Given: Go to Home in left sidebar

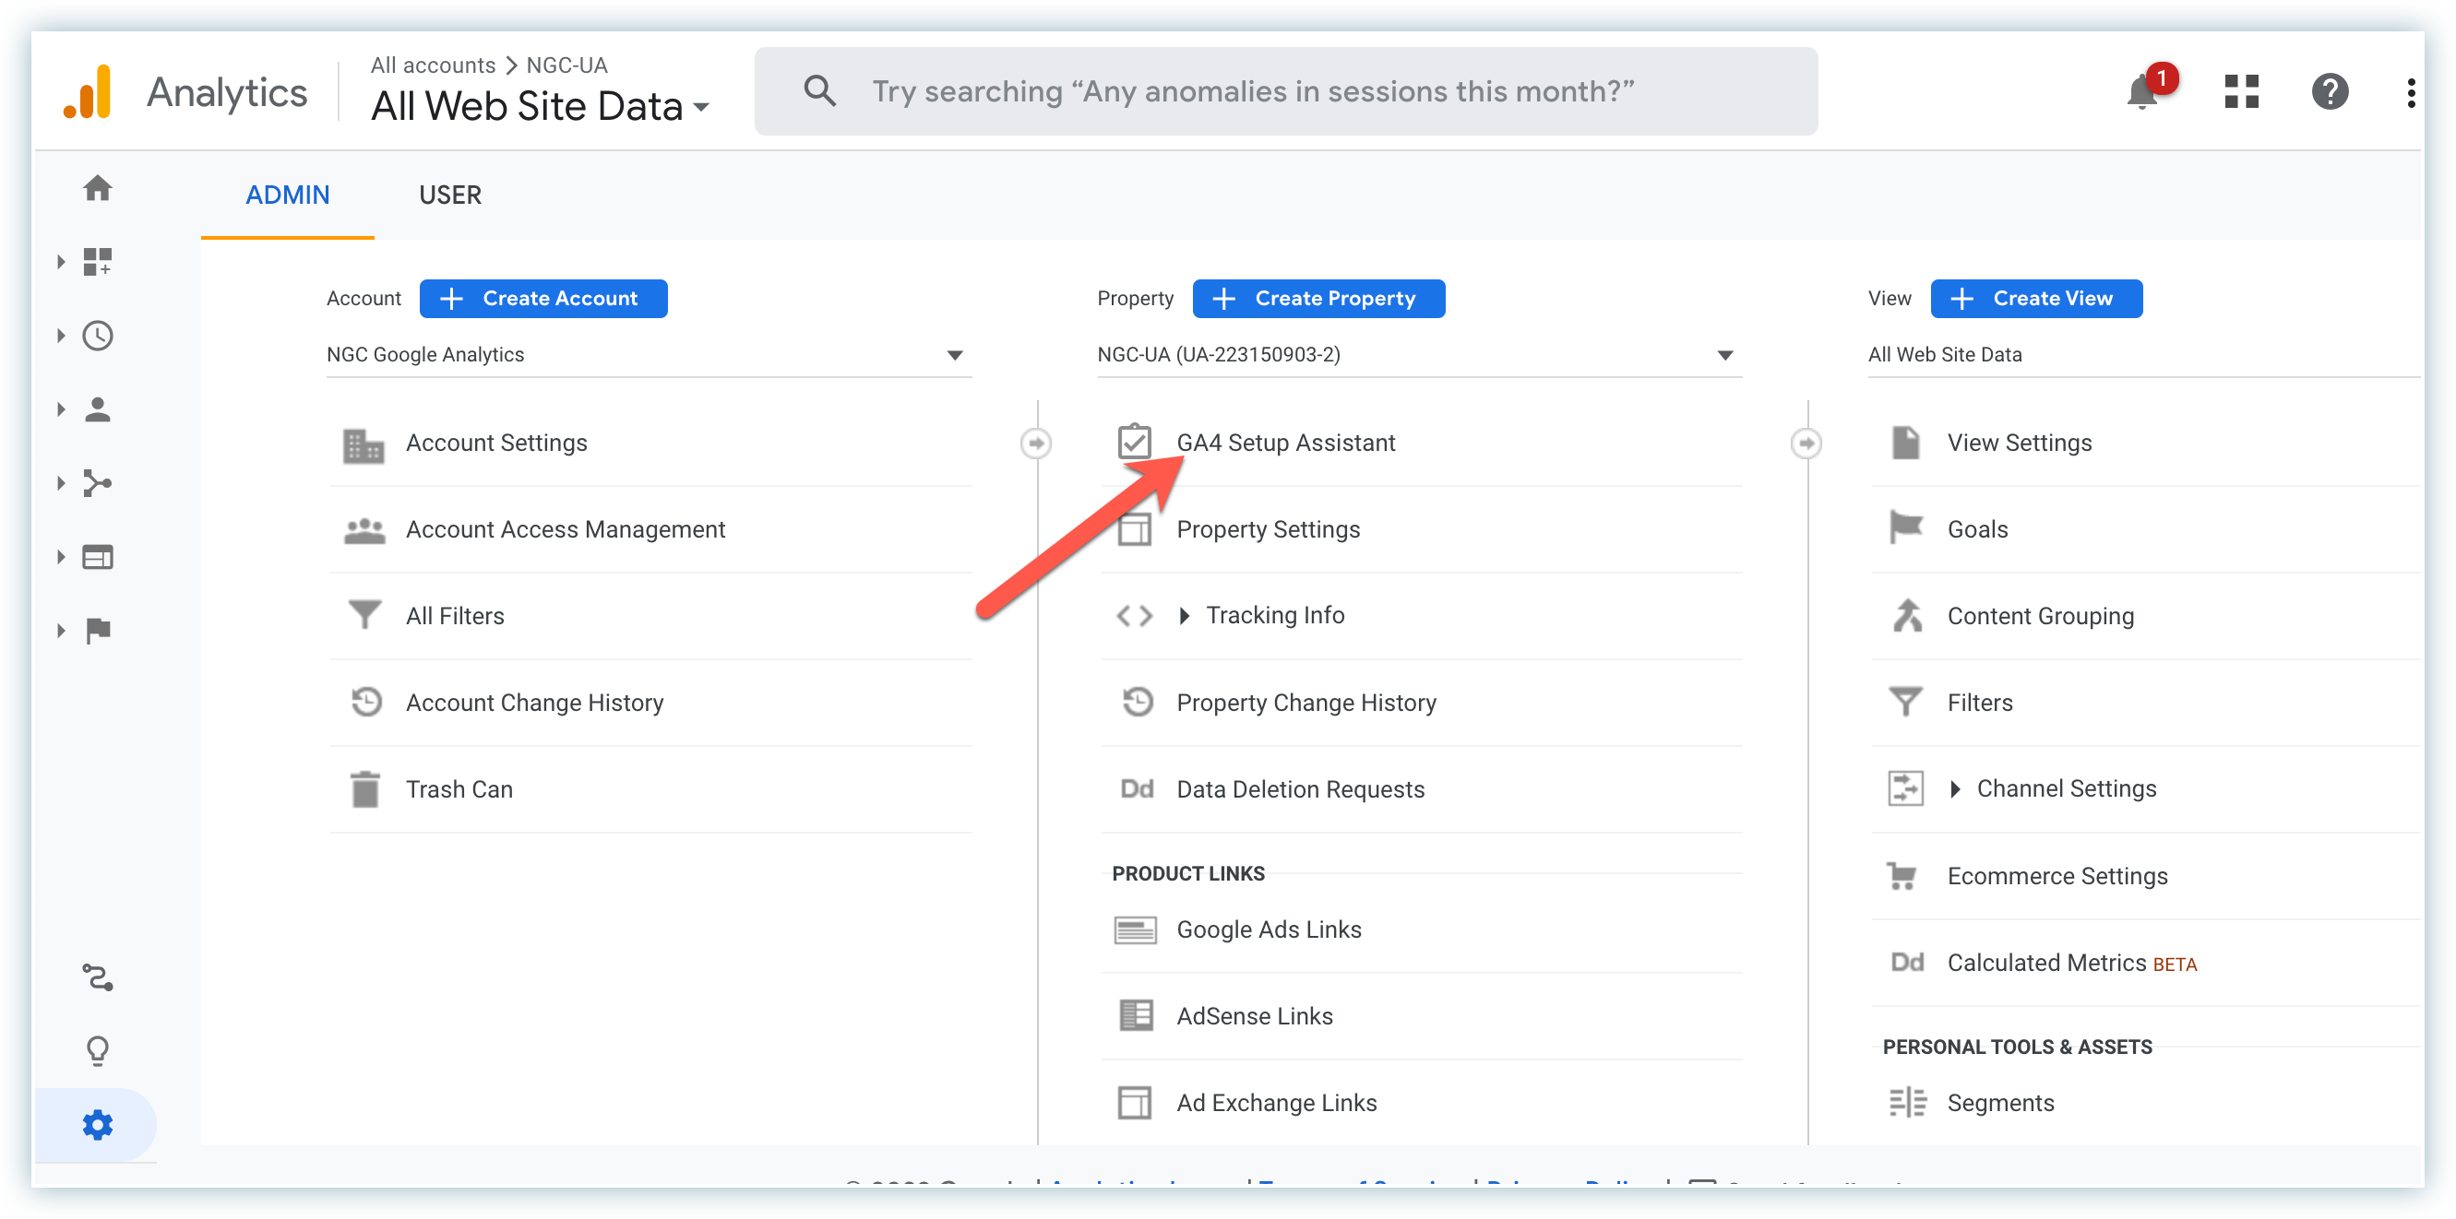Looking at the screenshot, I should (x=97, y=188).
